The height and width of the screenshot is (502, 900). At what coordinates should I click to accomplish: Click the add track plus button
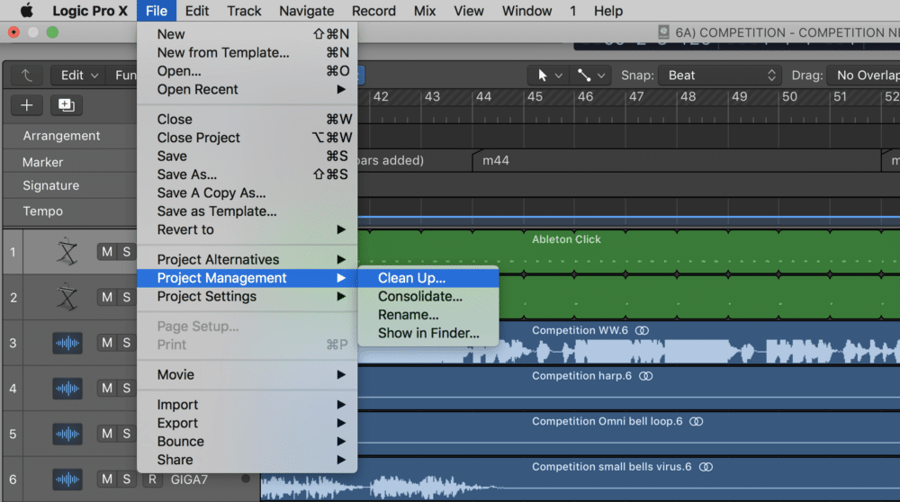pos(27,105)
